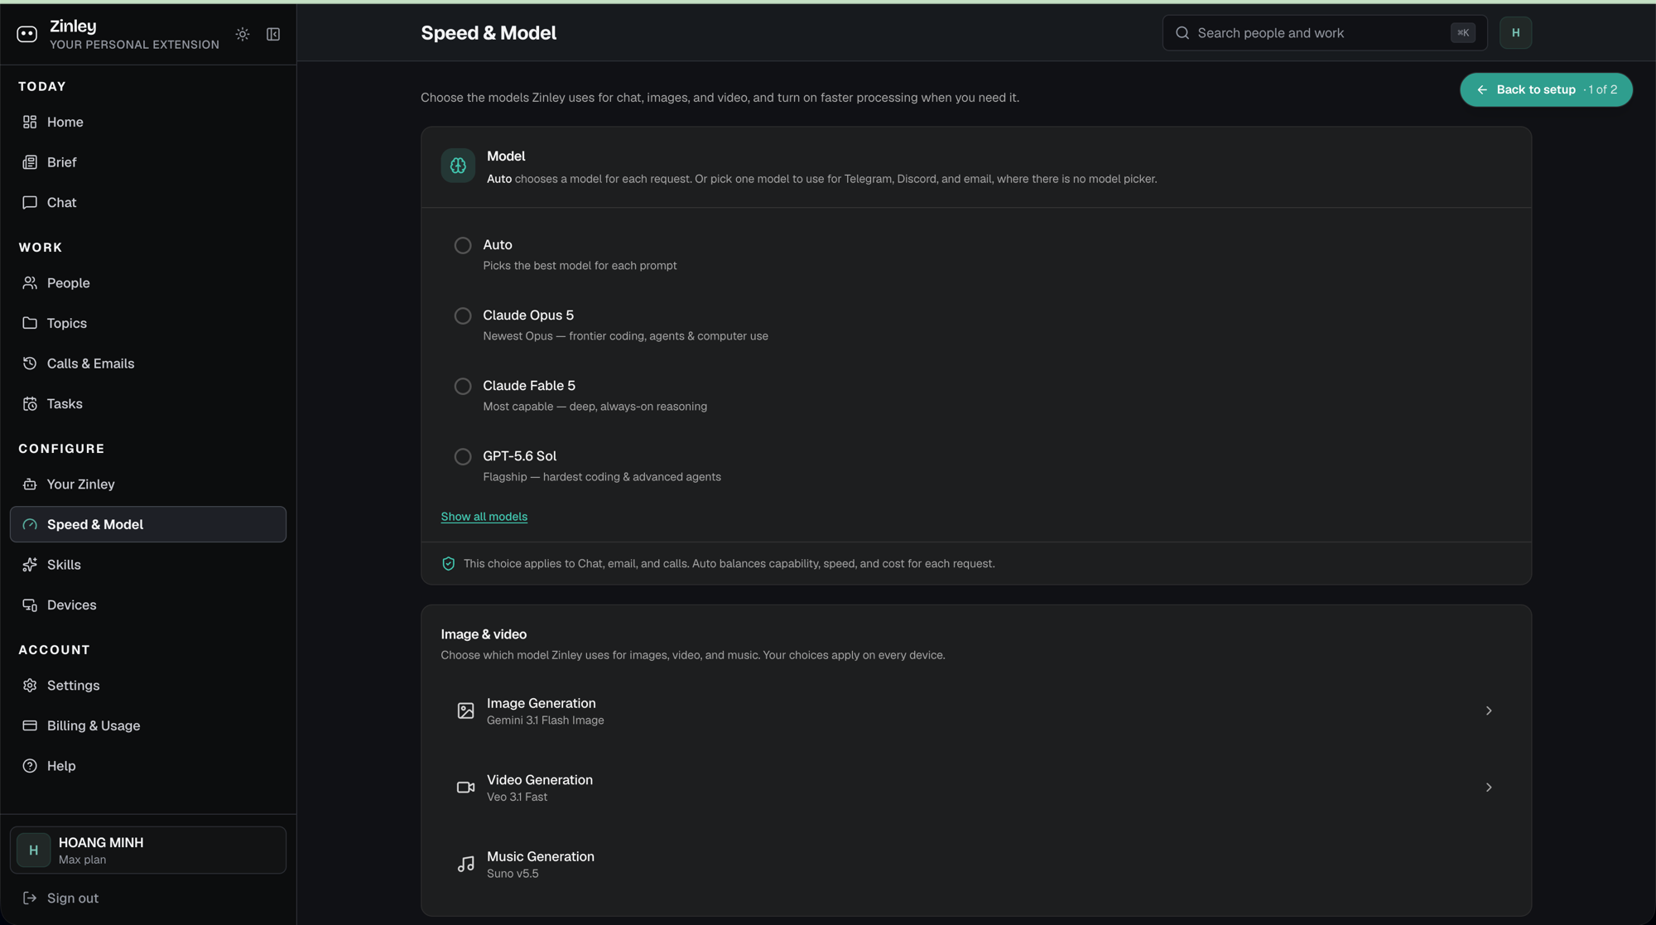Click the H avatar beside Hoang Minh

click(x=34, y=850)
